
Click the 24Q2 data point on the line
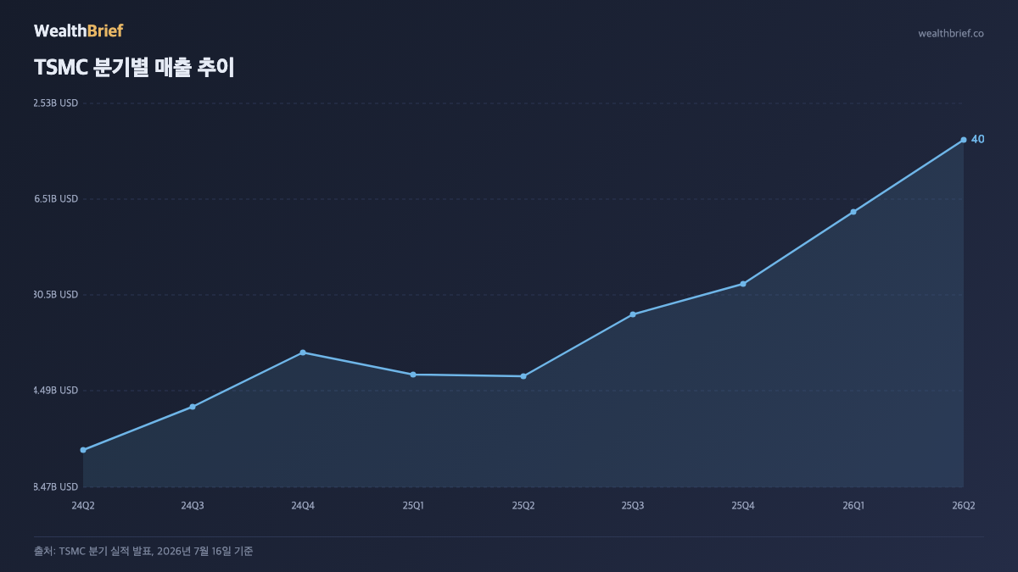[x=83, y=450]
